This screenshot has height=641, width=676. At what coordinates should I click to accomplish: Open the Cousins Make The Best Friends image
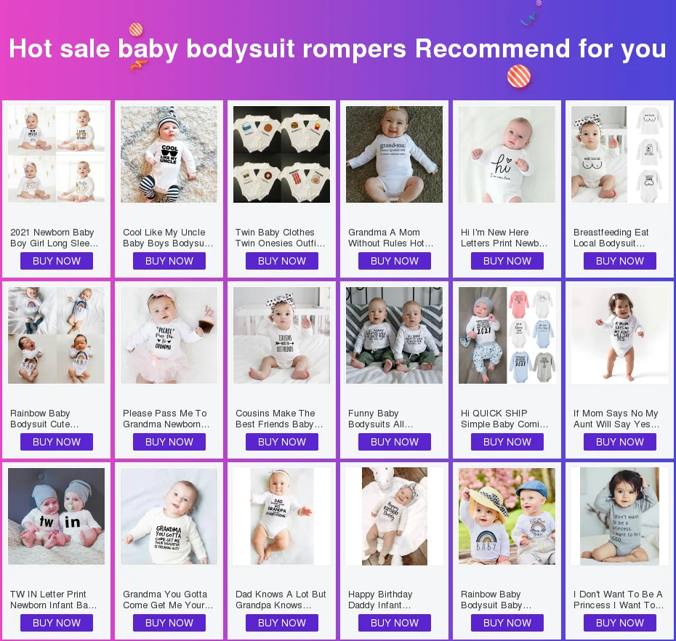(281, 335)
